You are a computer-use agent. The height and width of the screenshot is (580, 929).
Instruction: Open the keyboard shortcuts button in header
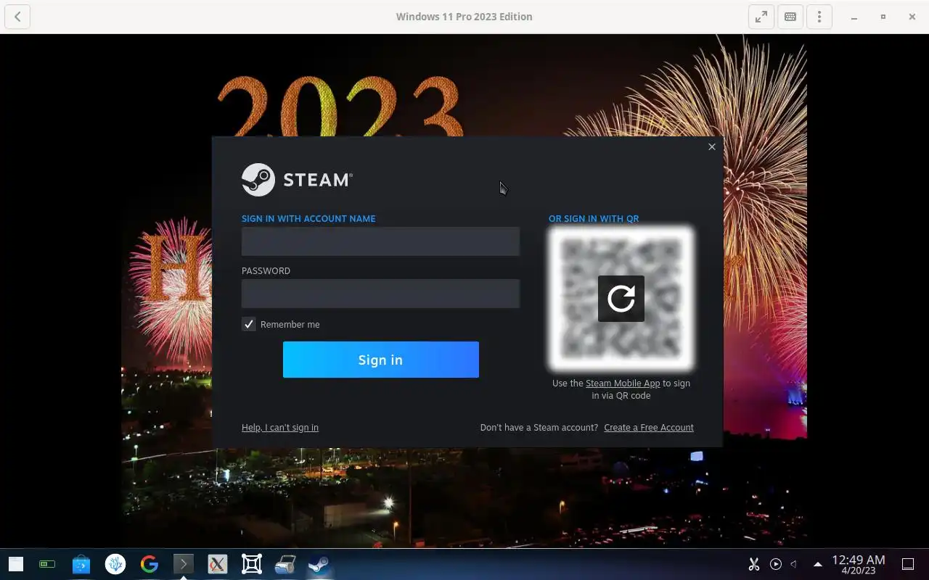(x=790, y=17)
